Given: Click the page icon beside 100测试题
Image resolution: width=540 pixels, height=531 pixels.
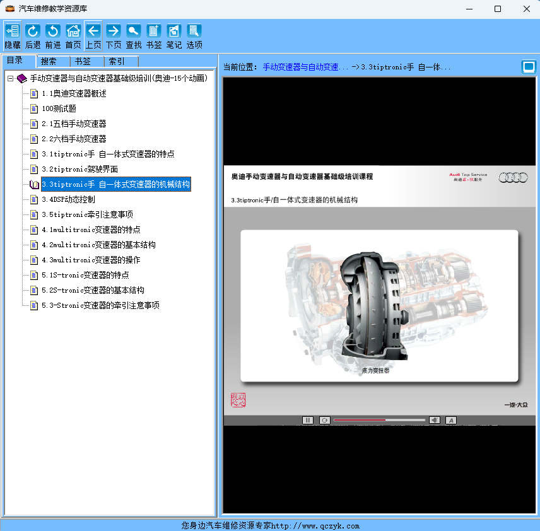Looking at the screenshot, I should click(x=34, y=109).
